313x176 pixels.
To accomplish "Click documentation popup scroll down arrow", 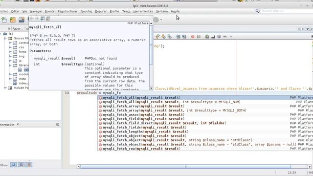I will click(x=151, y=88).
